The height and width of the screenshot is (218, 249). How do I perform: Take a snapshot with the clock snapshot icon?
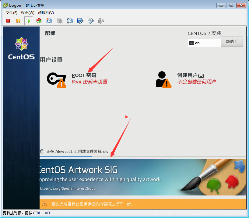click(49, 21)
